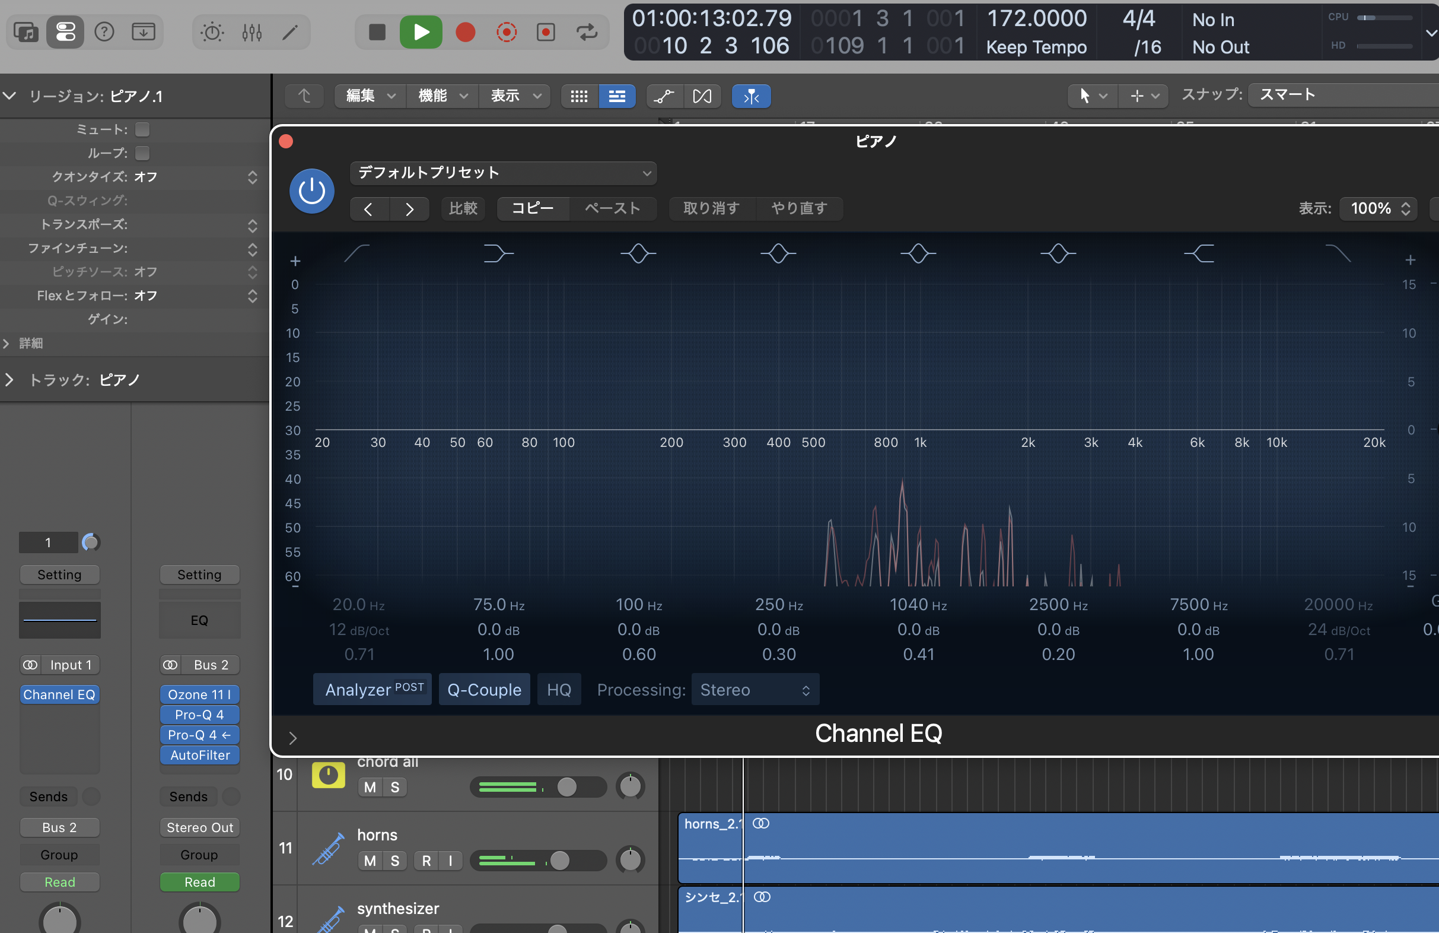The image size is (1439, 933).
Task: Click the yellow chord all track icon
Action: tap(328, 775)
